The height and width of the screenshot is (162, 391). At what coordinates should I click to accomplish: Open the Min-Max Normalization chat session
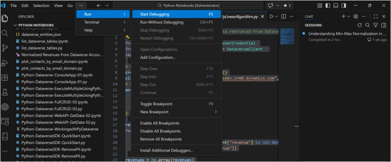click(x=347, y=34)
